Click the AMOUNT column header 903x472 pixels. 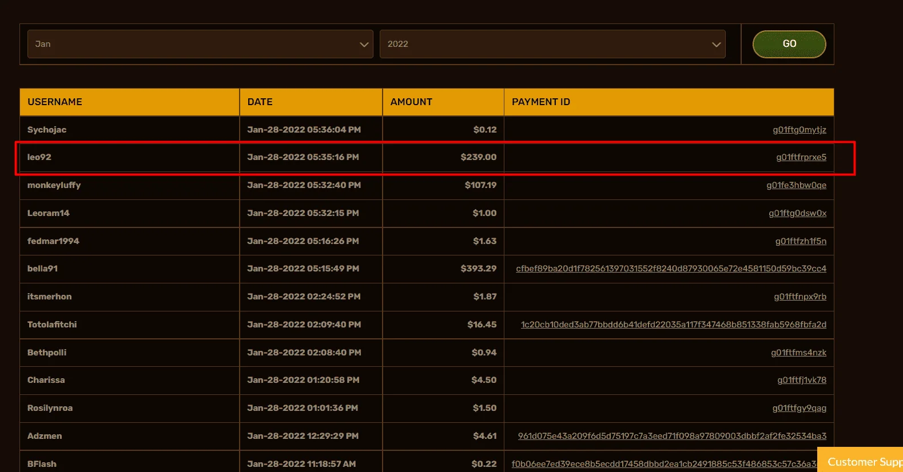click(x=443, y=102)
